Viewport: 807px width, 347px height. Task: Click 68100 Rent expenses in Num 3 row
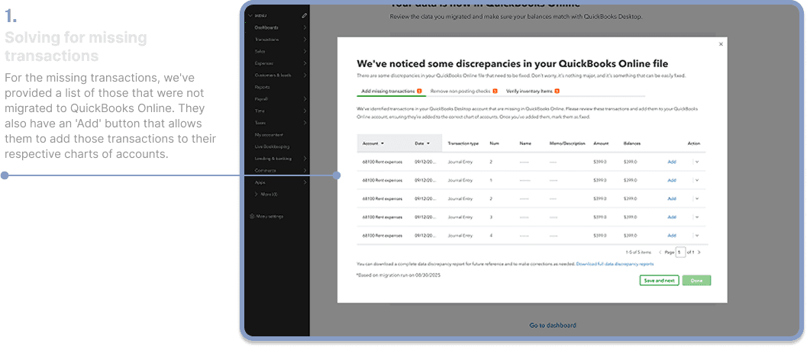pyautogui.click(x=382, y=217)
